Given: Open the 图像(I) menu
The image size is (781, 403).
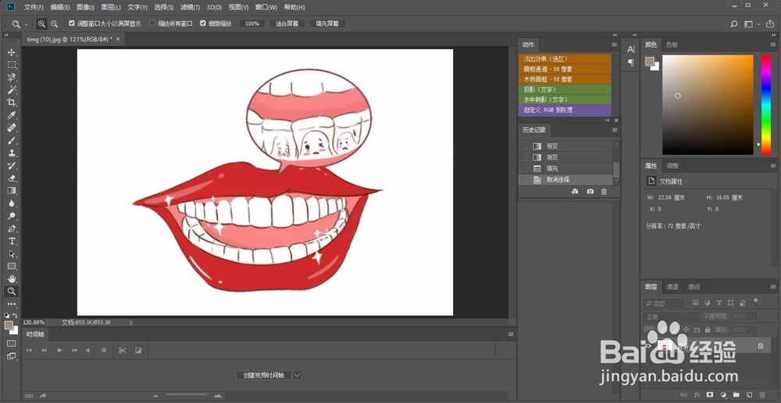Looking at the screenshot, I should [x=86, y=8].
